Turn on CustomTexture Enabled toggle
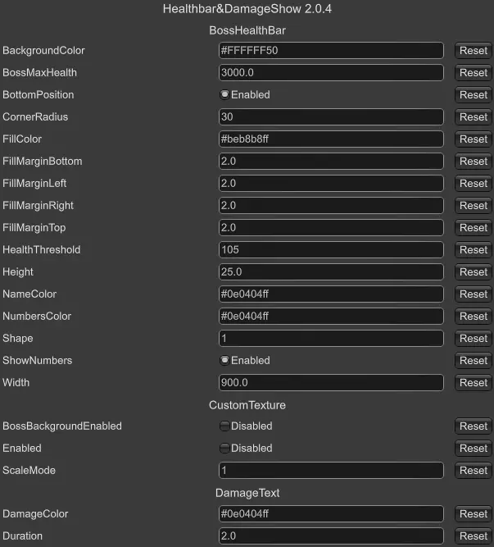494x547 pixels. 225,449
